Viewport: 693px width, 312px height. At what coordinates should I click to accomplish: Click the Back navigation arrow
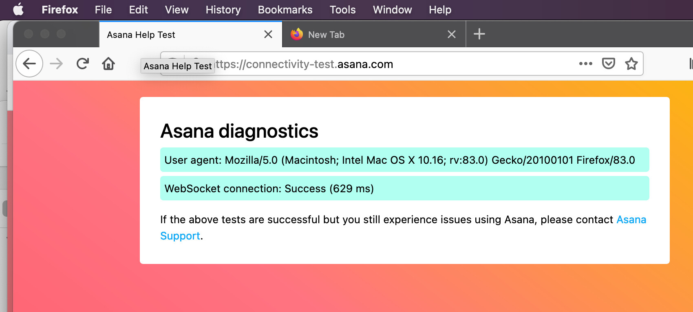click(x=29, y=64)
